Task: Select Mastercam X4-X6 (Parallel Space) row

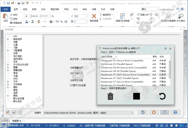Action: click(x=134, y=71)
